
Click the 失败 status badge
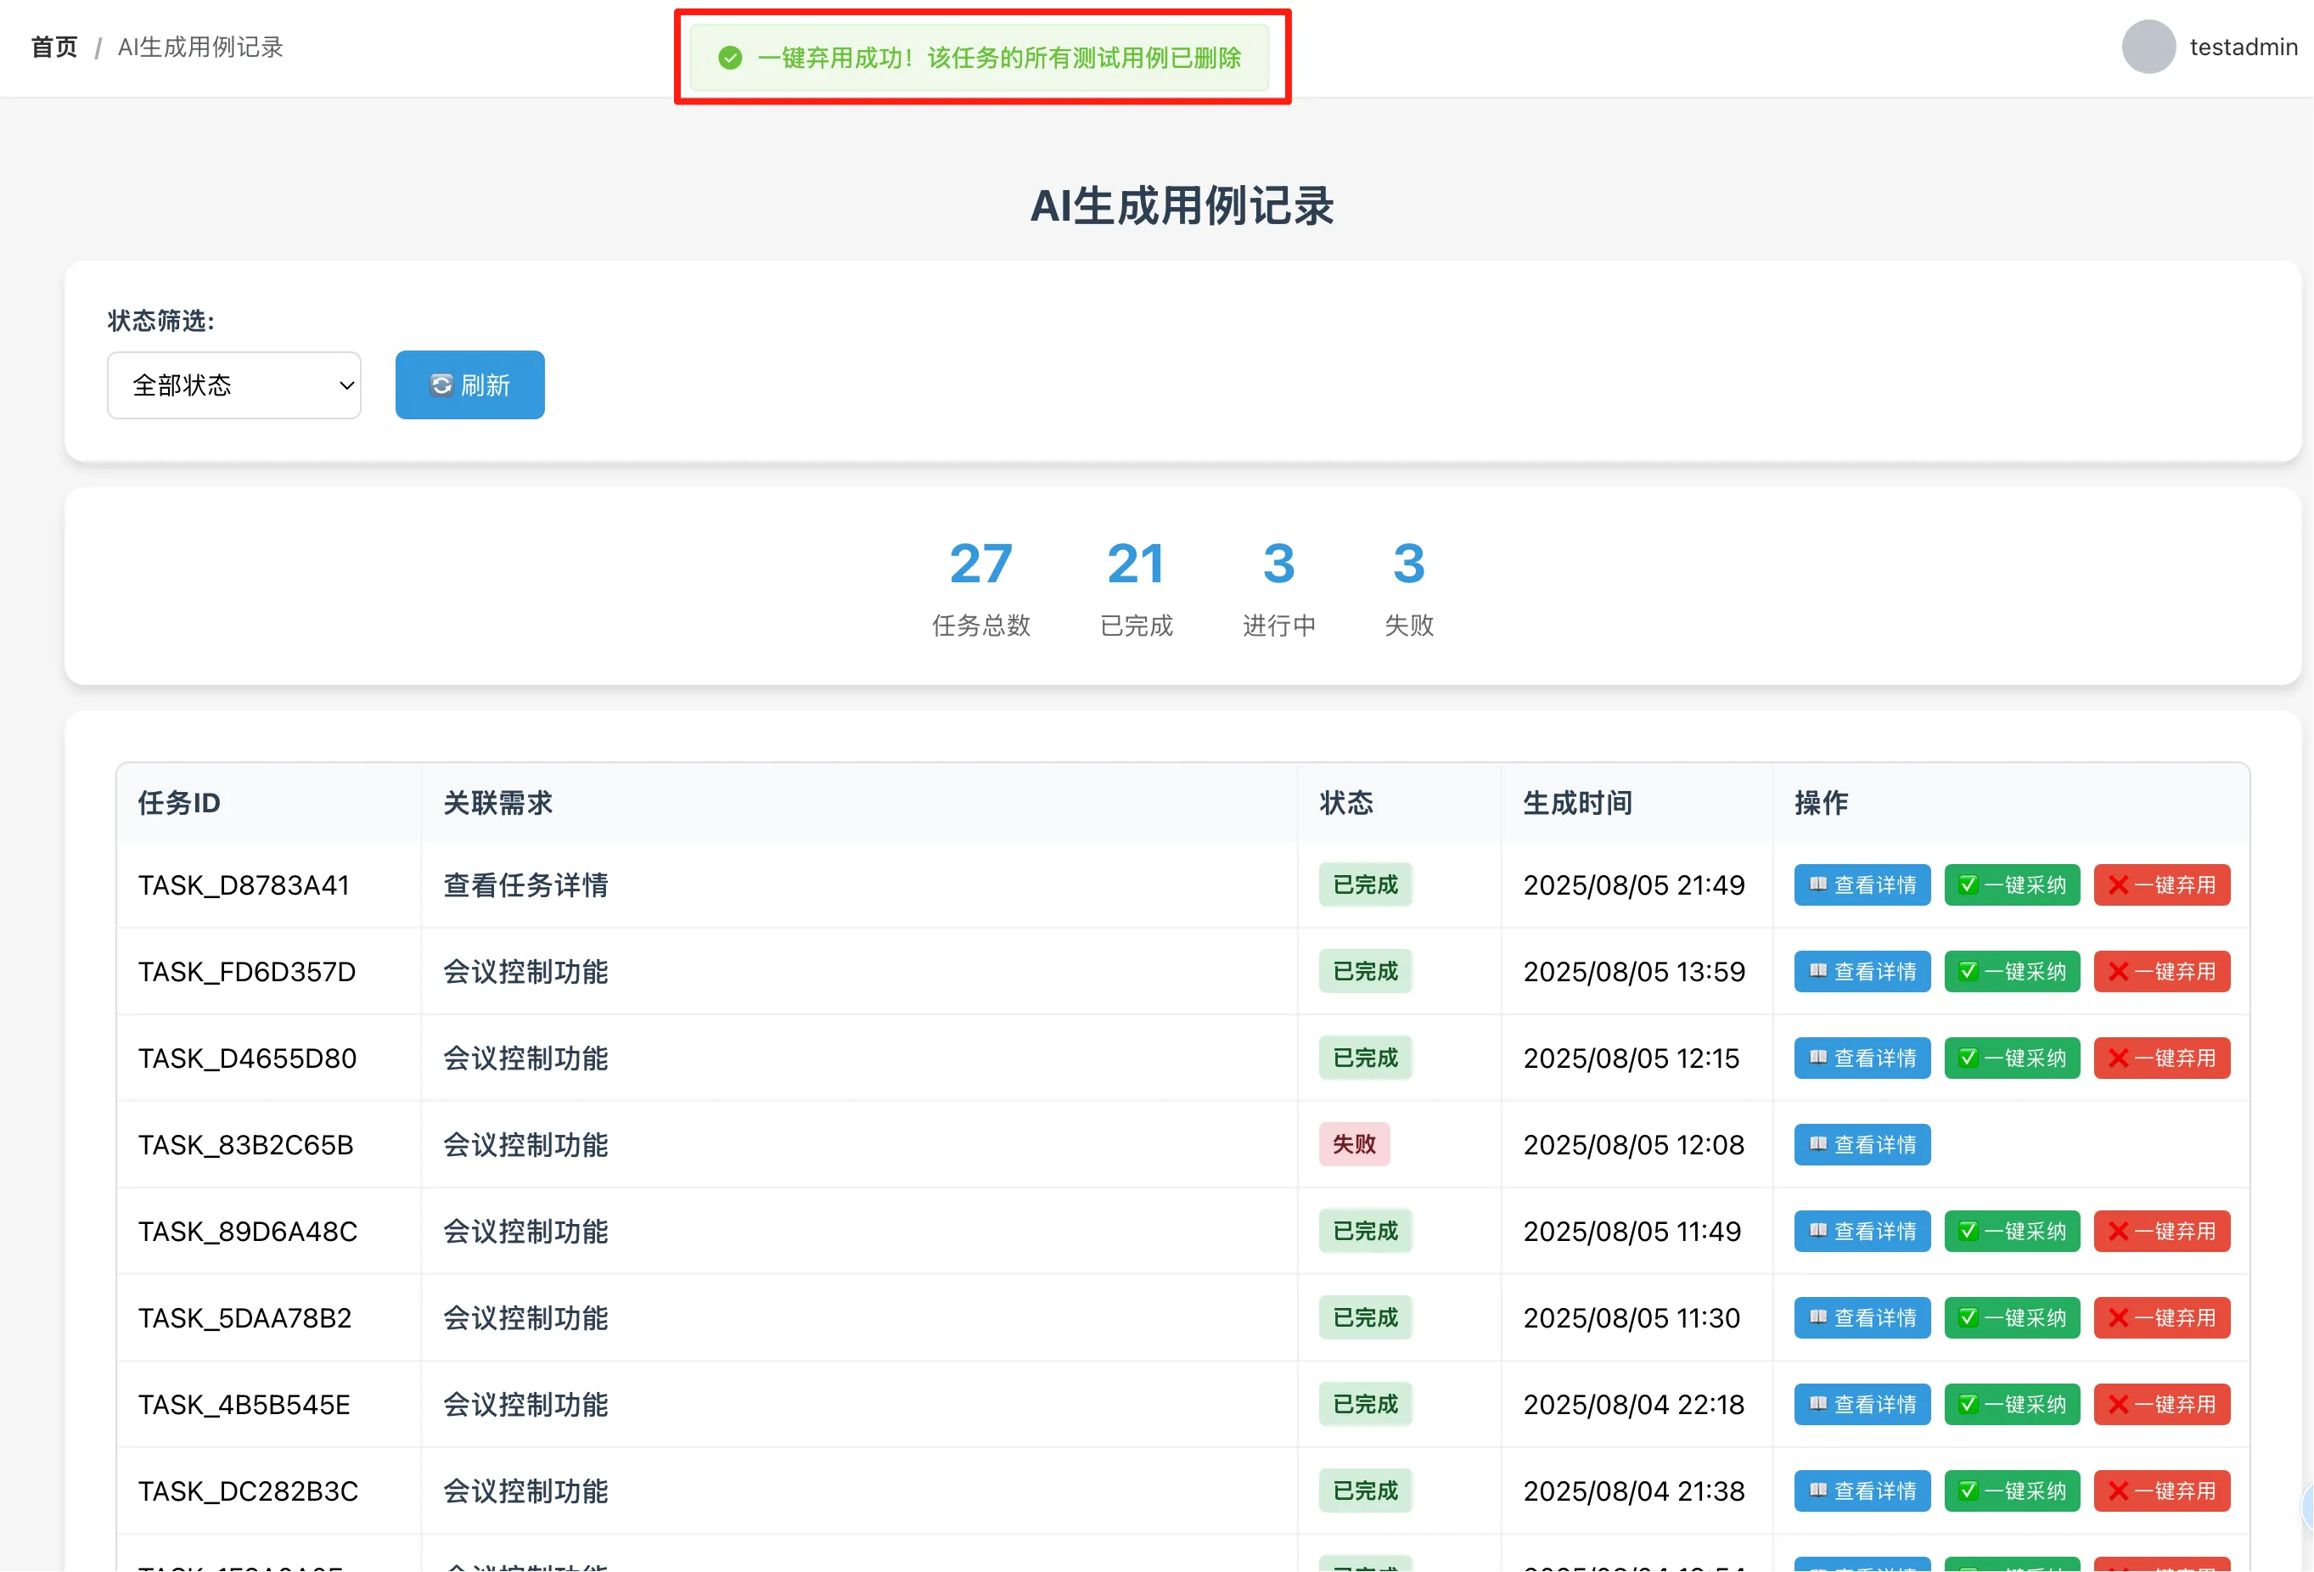pos(1353,1145)
